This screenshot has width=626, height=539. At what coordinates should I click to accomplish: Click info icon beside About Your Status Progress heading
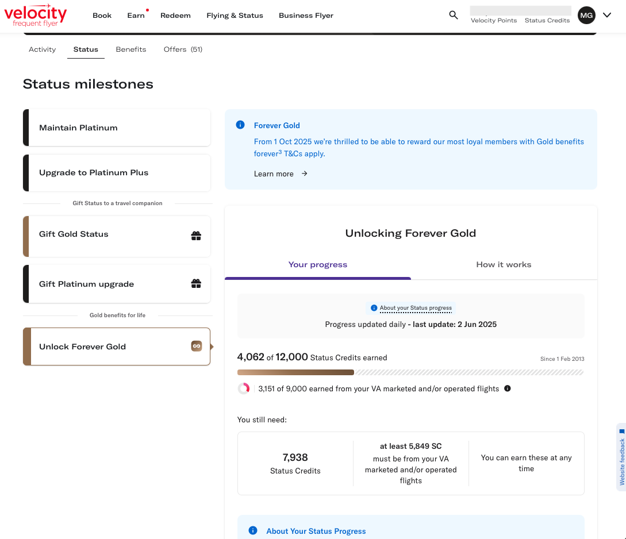[253, 530]
